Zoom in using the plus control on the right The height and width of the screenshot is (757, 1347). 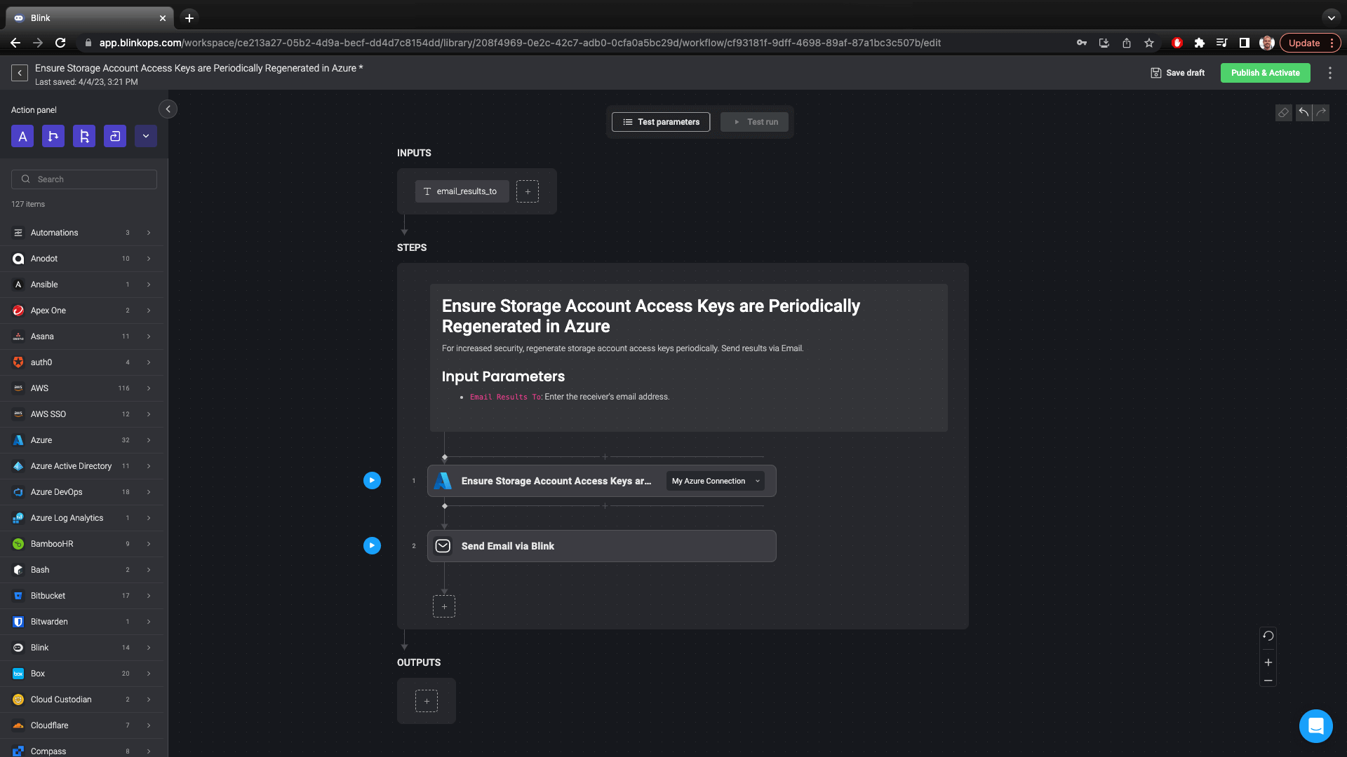click(x=1268, y=662)
